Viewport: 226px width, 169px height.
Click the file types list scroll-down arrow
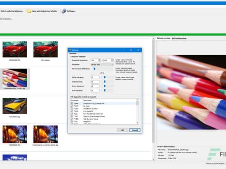tap(137, 123)
